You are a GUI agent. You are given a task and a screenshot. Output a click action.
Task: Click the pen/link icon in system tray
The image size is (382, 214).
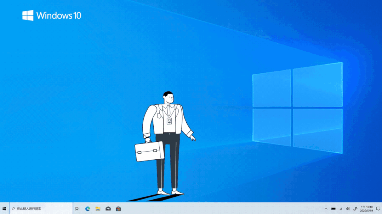pyautogui.click(x=355, y=209)
